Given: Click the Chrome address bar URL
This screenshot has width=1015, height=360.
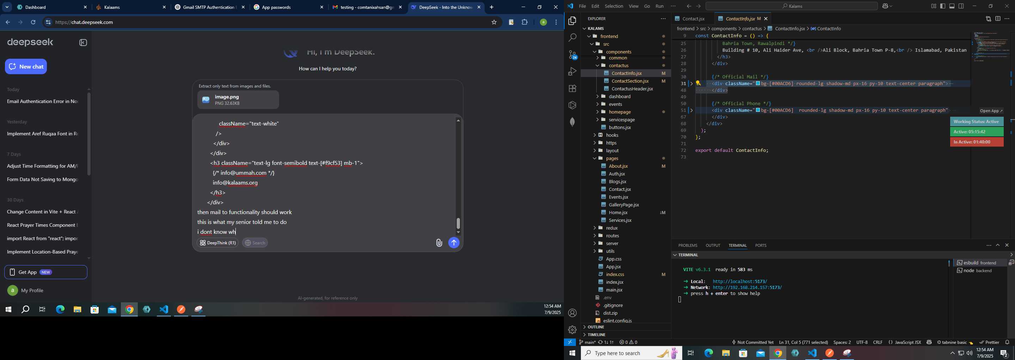Looking at the screenshot, I should 84,22.
